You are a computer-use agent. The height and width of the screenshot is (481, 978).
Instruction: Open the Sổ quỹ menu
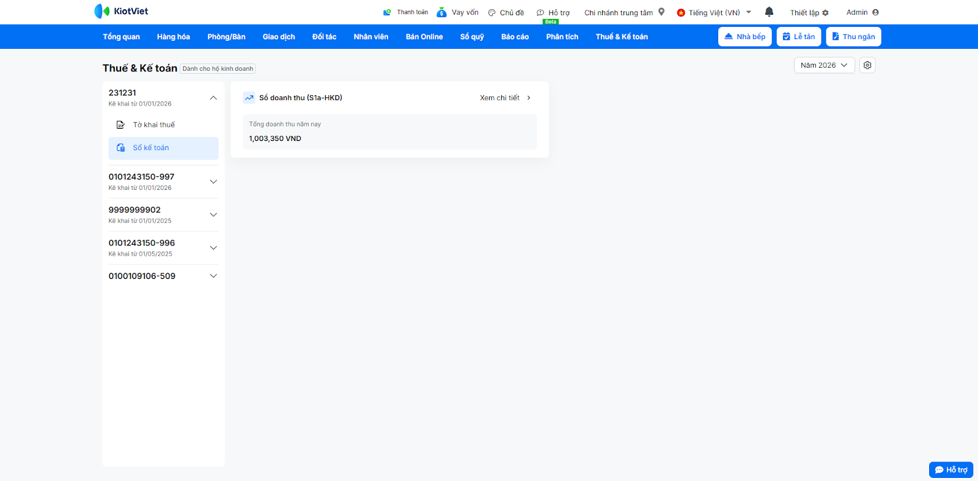coord(472,37)
